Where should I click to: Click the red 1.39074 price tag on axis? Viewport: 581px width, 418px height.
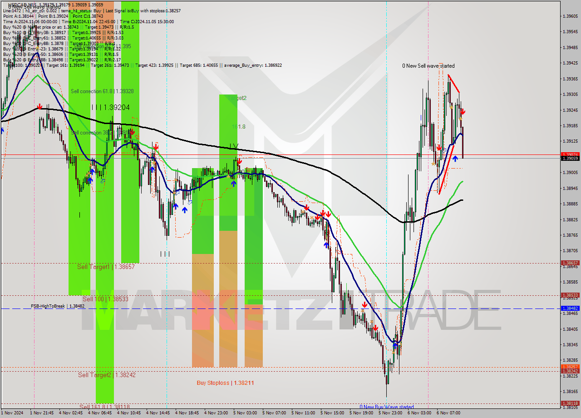[570, 154]
